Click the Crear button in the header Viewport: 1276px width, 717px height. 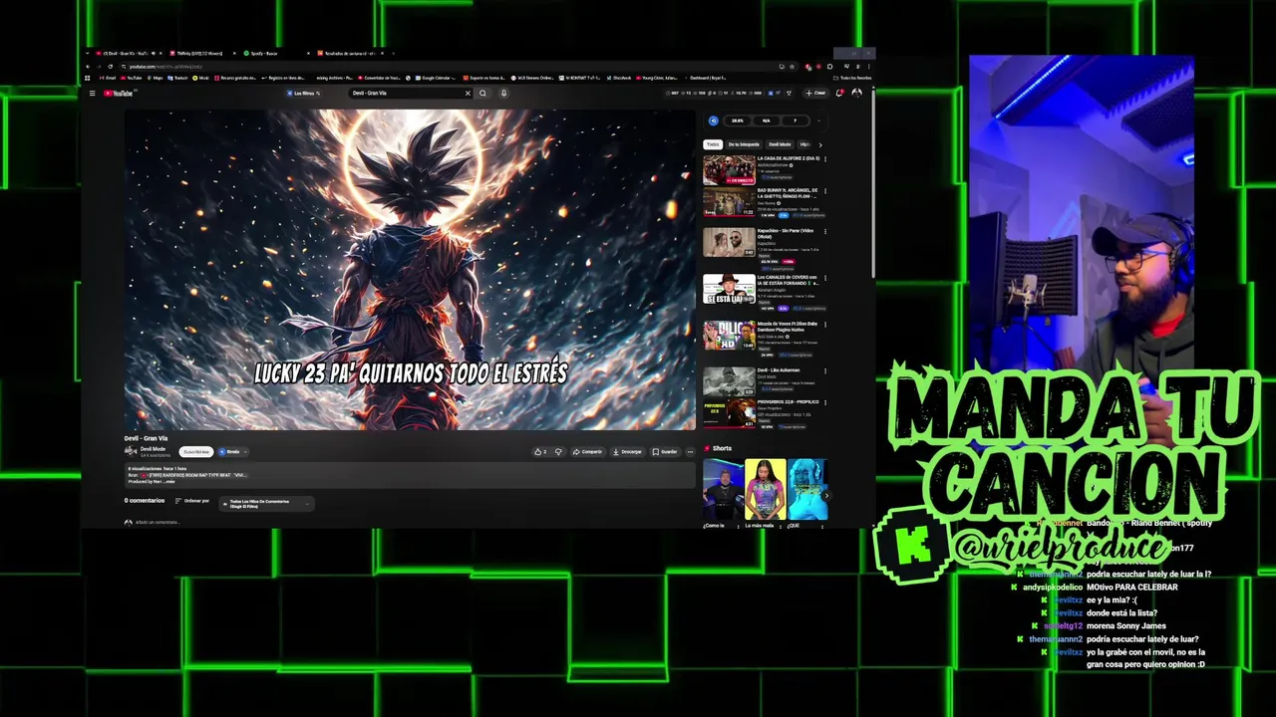816,94
